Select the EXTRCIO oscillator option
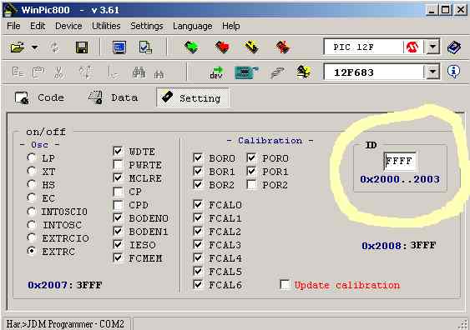This screenshot has width=470, height=330. [32, 237]
